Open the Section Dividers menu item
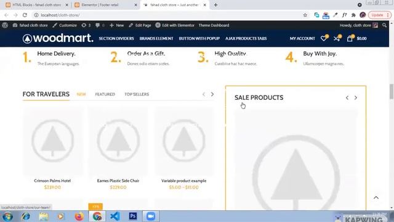394x222 pixels. tap(116, 38)
